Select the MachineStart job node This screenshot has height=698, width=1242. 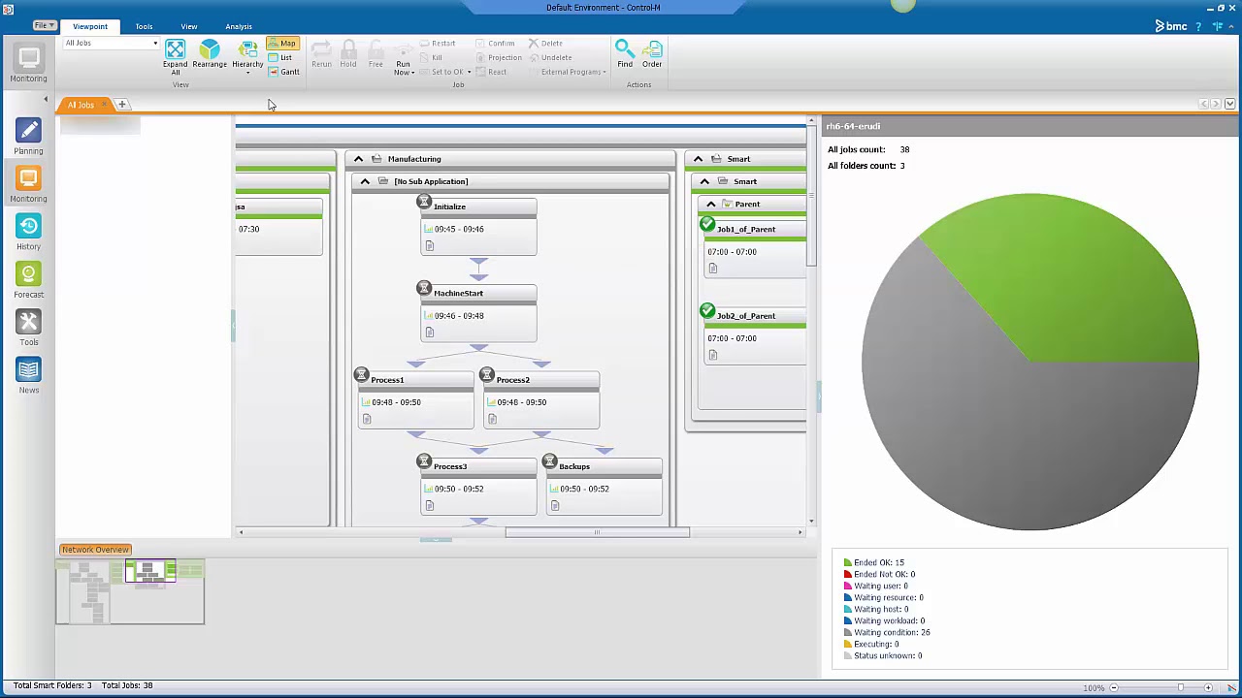[x=478, y=312]
